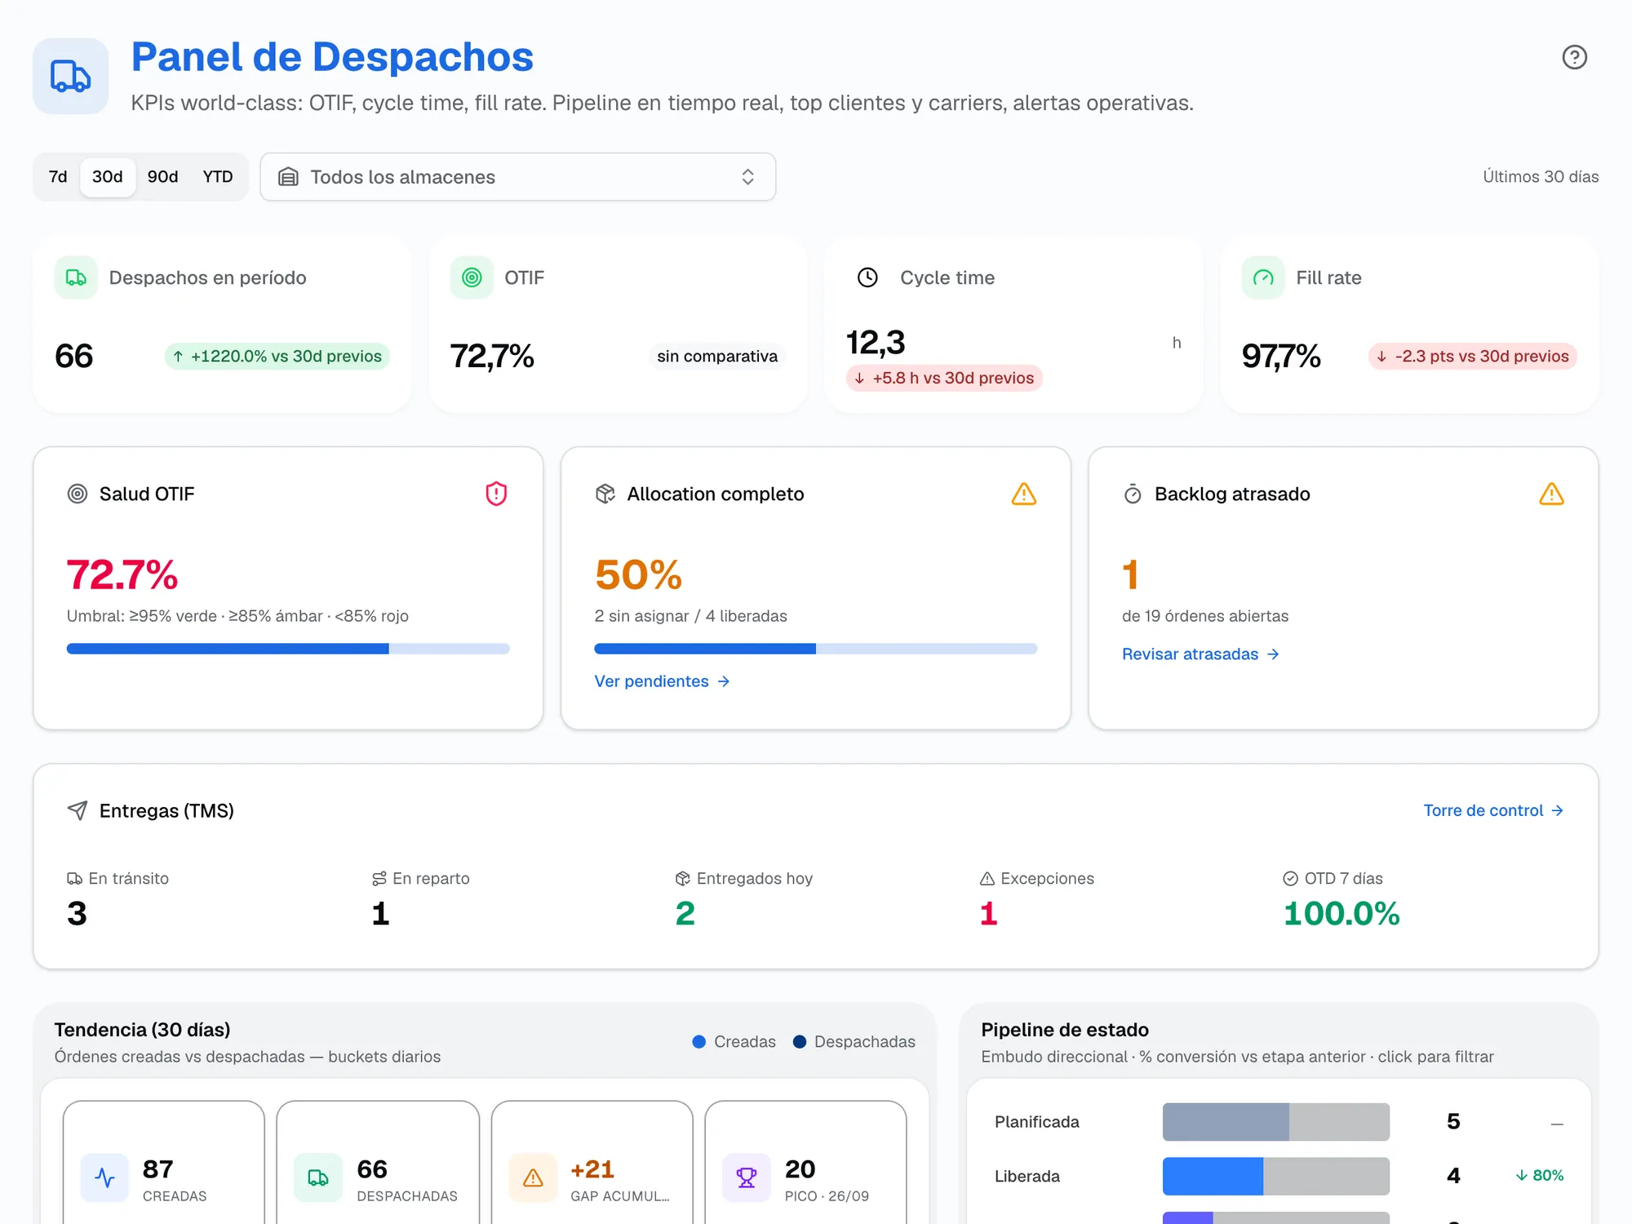Filter pipeline by Planificada bar
Viewport: 1632px width, 1224px height.
pos(1276,1122)
